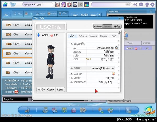Filter room list by Match
Image resolution: width=157 pixels, height=122 pixels.
40,14
